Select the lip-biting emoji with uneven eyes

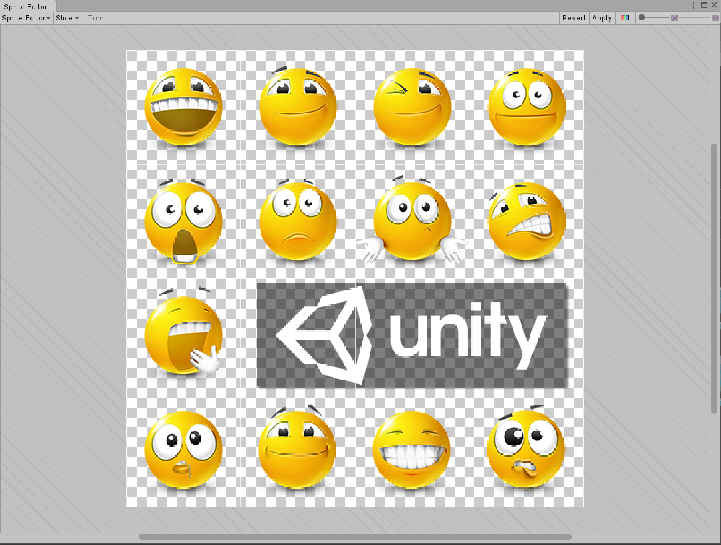526,447
